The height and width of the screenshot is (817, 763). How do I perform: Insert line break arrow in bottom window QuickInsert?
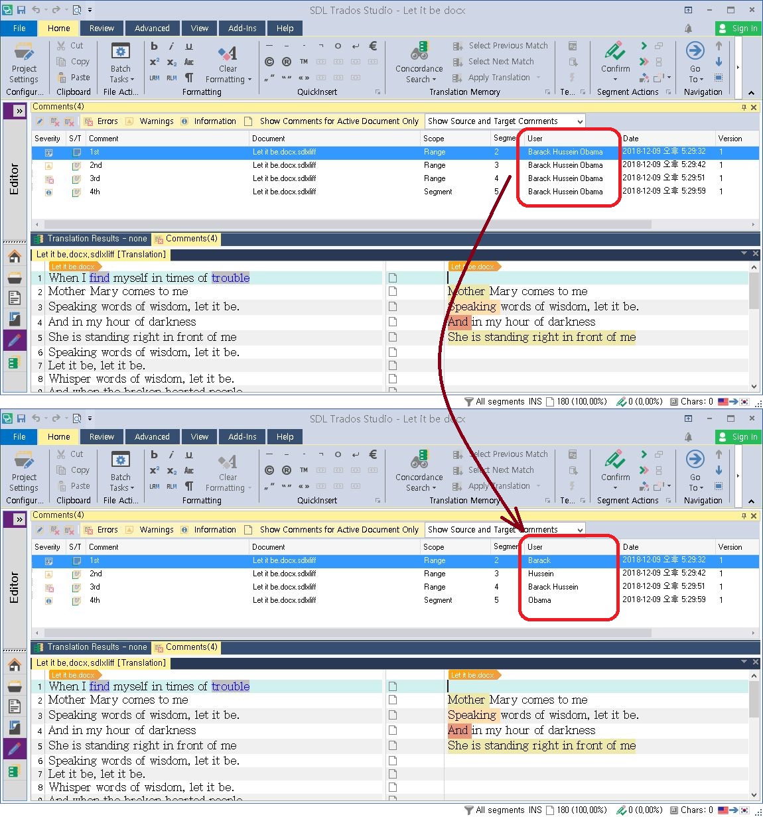(356, 454)
